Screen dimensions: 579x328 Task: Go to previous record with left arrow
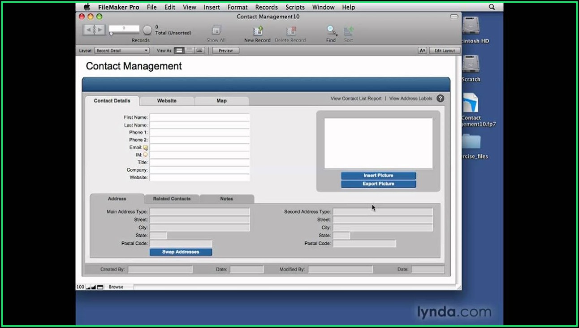89,30
